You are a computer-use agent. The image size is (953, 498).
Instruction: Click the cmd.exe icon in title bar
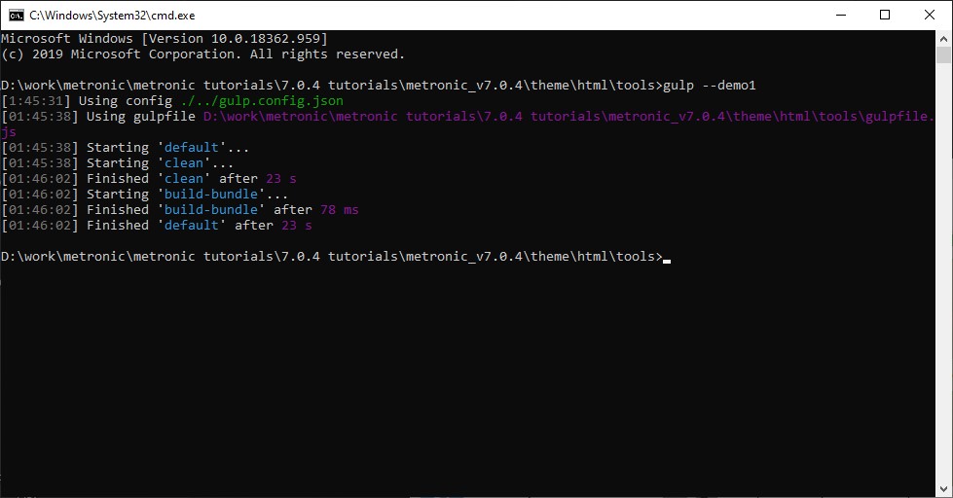pyautogui.click(x=16, y=15)
